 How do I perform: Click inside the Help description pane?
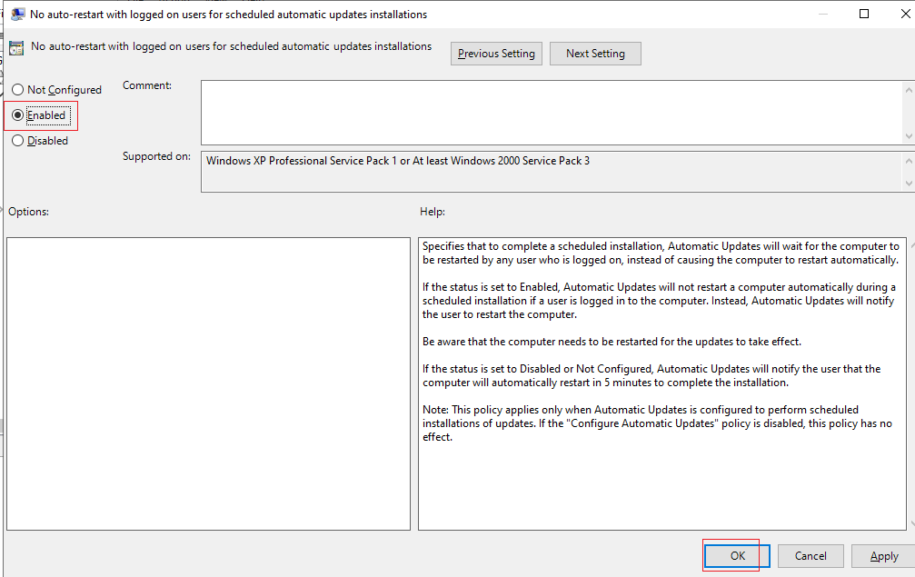tap(661, 383)
